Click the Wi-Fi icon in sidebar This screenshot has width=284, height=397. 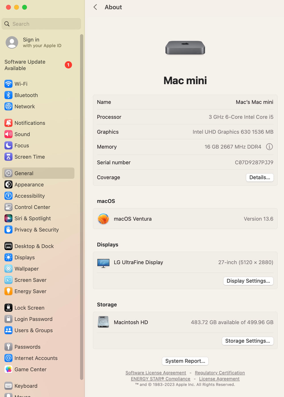click(x=9, y=84)
